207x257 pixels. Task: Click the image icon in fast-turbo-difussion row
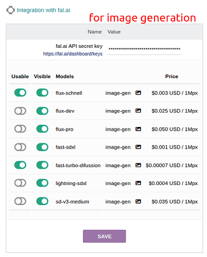click(x=138, y=165)
